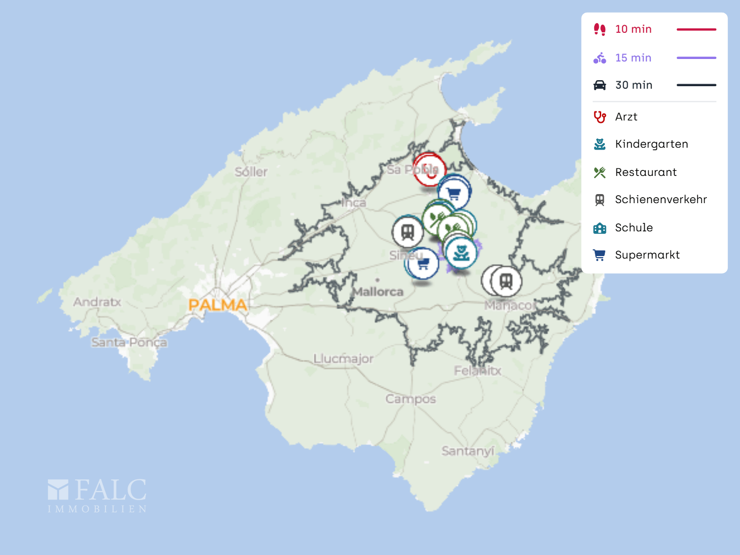The image size is (740, 555).
Task: Click the dark 30 min line swatch
Action: tap(696, 85)
